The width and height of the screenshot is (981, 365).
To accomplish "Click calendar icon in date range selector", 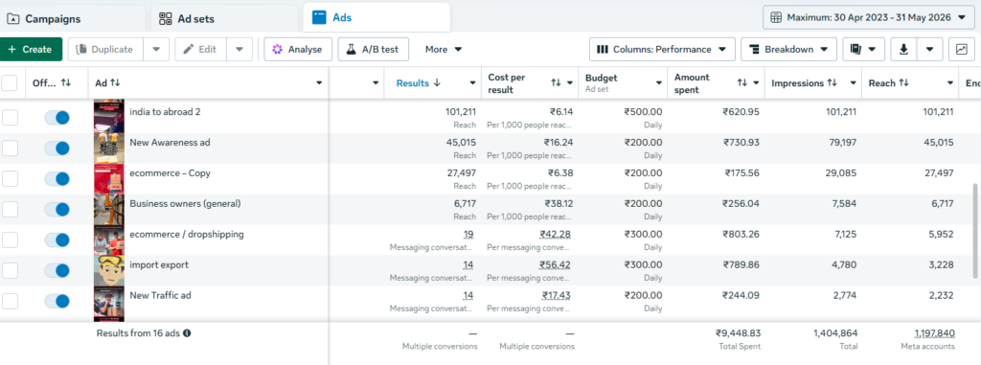I will [x=776, y=17].
